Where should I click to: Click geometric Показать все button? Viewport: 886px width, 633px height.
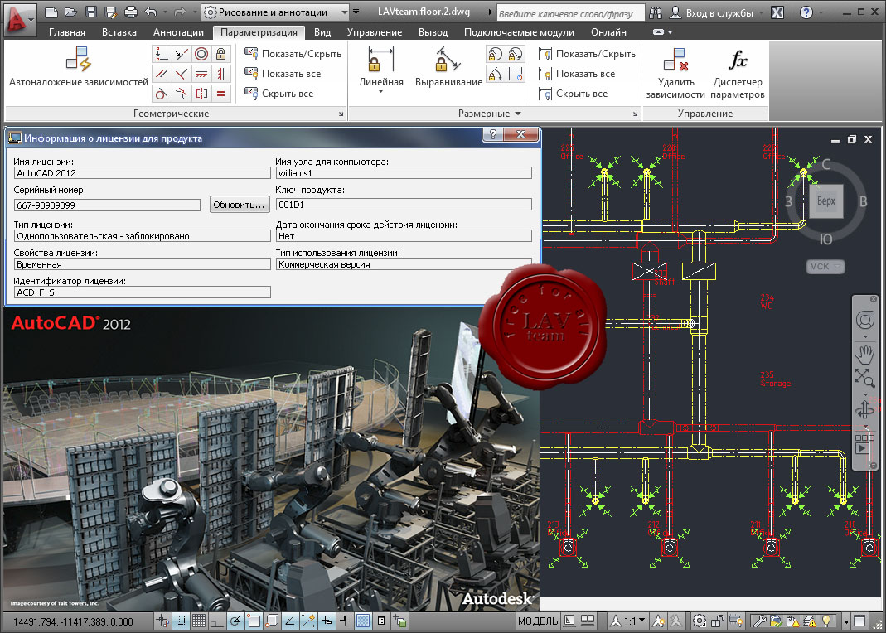[x=283, y=74]
